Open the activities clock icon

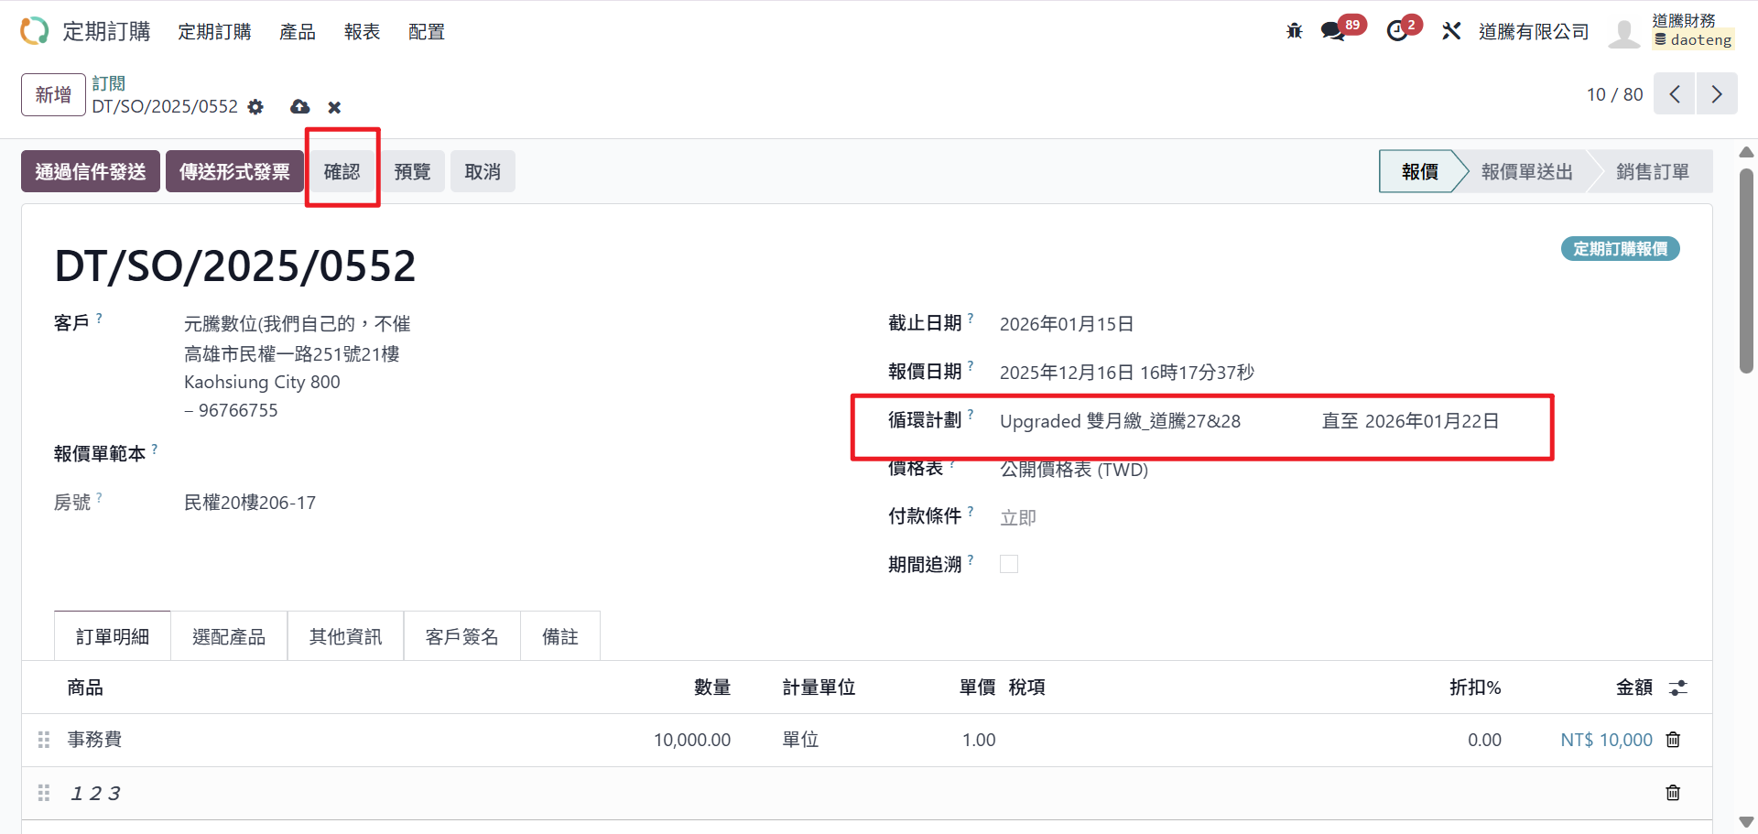coord(1396,31)
